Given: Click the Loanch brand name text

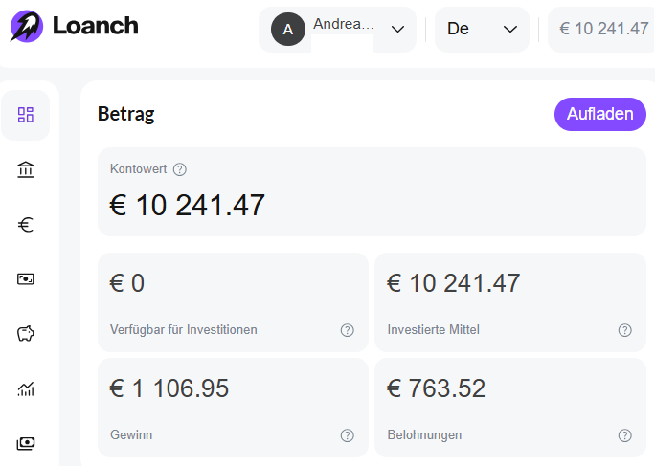Looking at the screenshot, I should pos(95,26).
